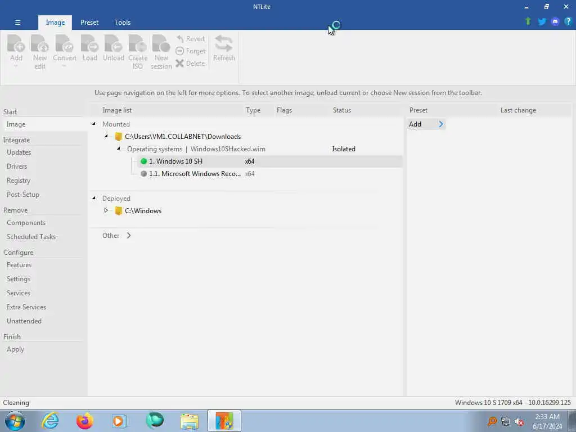The image size is (576, 432).
Task: Open the Post-Setup page
Action: click(x=22, y=195)
